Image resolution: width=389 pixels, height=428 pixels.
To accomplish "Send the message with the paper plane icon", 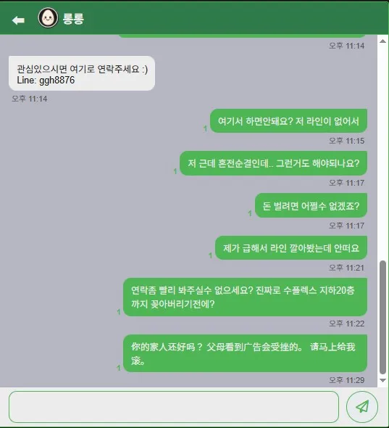I will click(362, 407).
